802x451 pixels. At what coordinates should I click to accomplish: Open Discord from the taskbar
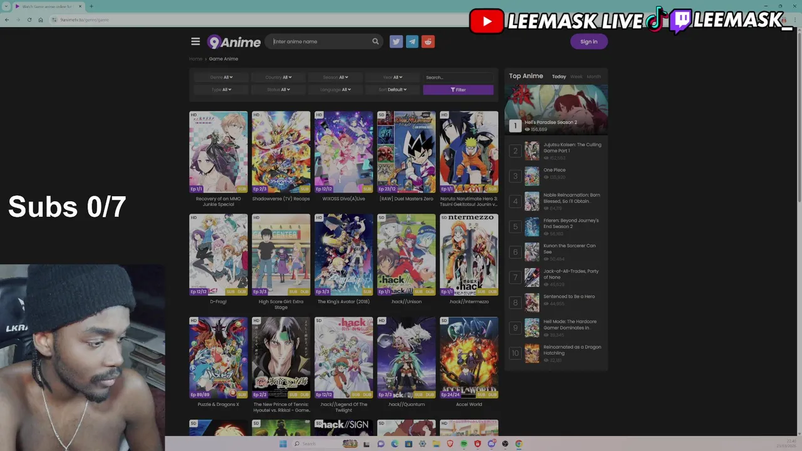tap(491, 444)
